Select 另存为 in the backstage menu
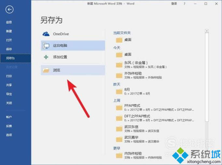This screenshot has height=165, width=222. [16, 58]
